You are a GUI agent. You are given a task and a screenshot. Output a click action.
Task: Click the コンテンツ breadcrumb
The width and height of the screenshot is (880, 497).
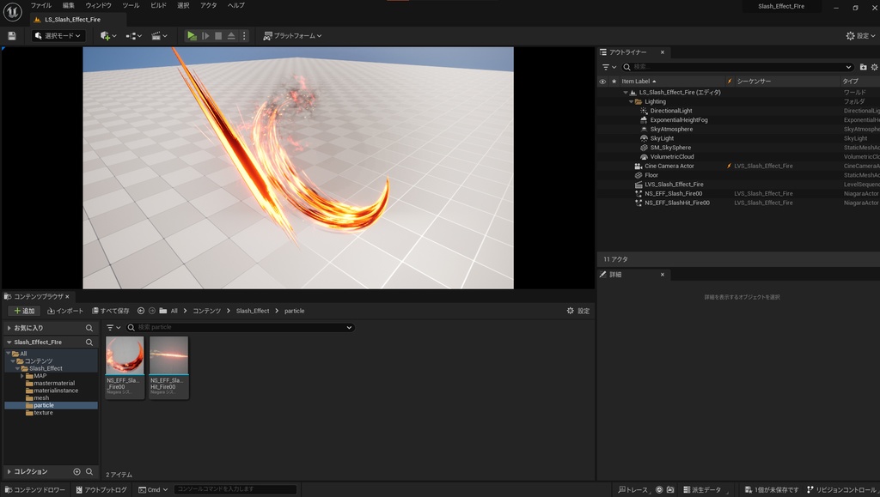point(206,311)
